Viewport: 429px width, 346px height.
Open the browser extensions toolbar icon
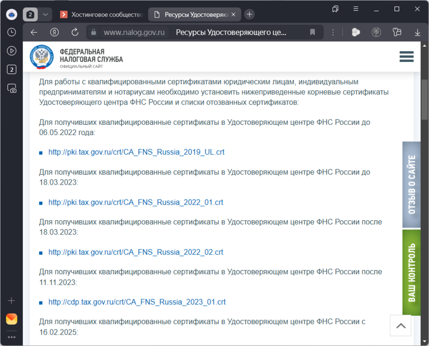point(356,32)
